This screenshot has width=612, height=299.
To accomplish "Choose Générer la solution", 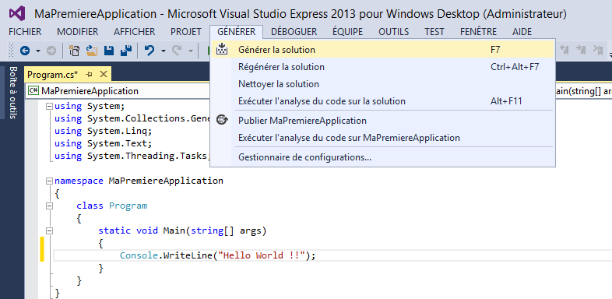I will coord(382,50).
